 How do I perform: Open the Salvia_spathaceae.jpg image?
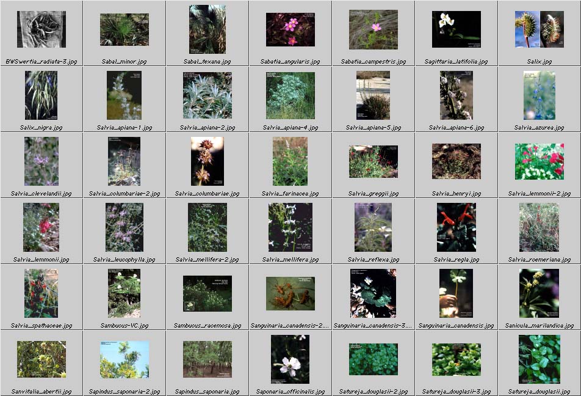(41, 293)
